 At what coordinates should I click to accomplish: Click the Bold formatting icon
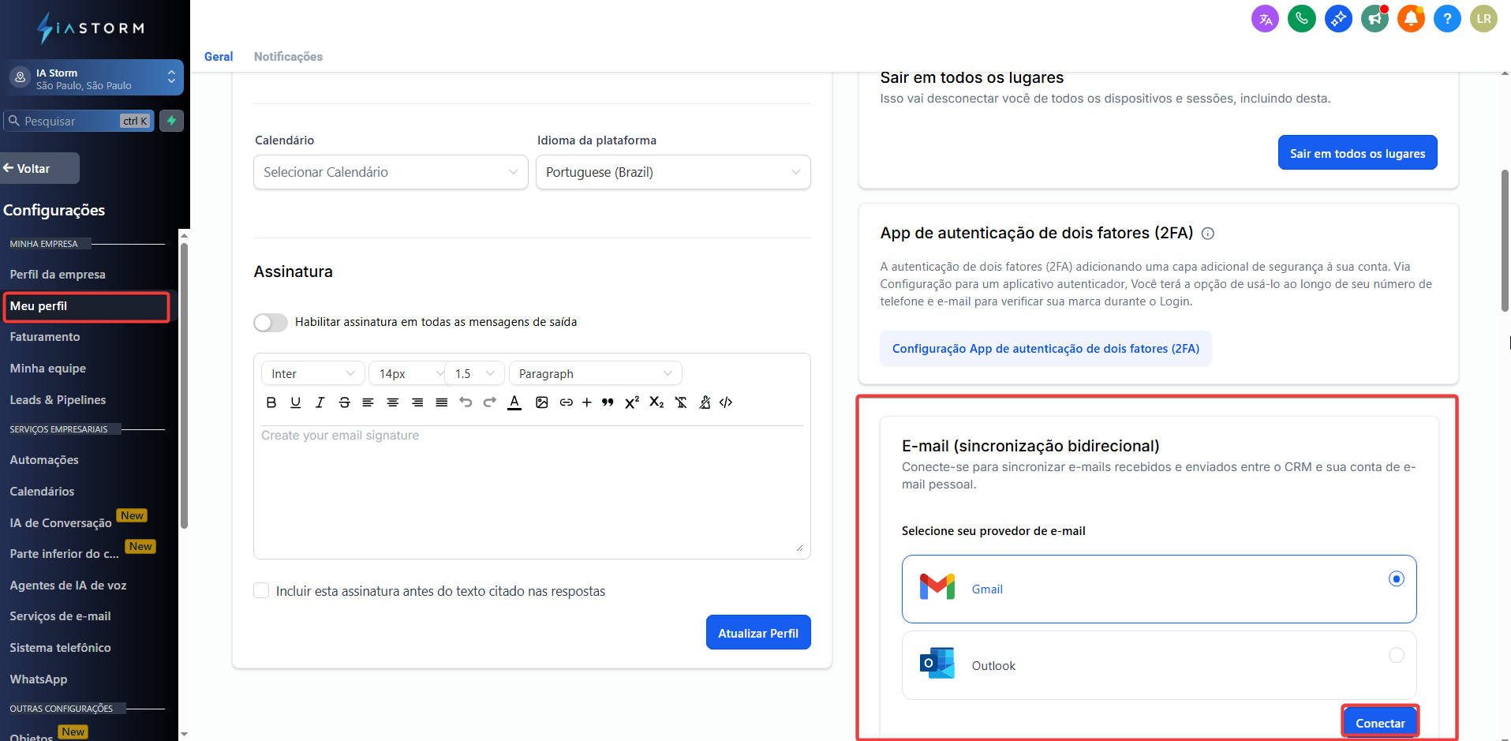coord(271,402)
